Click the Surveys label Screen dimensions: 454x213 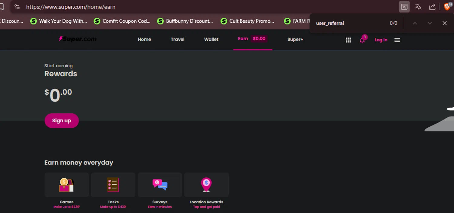(160, 202)
